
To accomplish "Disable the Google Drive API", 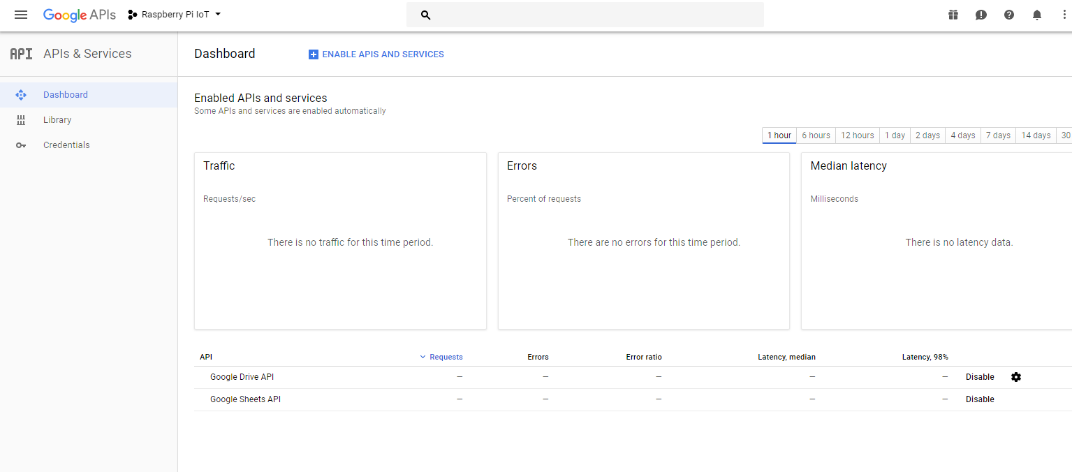I will (980, 377).
